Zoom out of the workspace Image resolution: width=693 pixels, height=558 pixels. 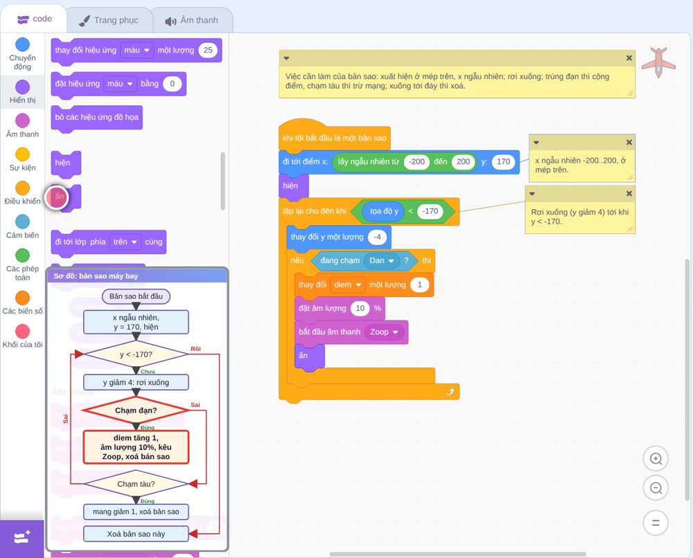pyautogui.click(x=656, y=488)
